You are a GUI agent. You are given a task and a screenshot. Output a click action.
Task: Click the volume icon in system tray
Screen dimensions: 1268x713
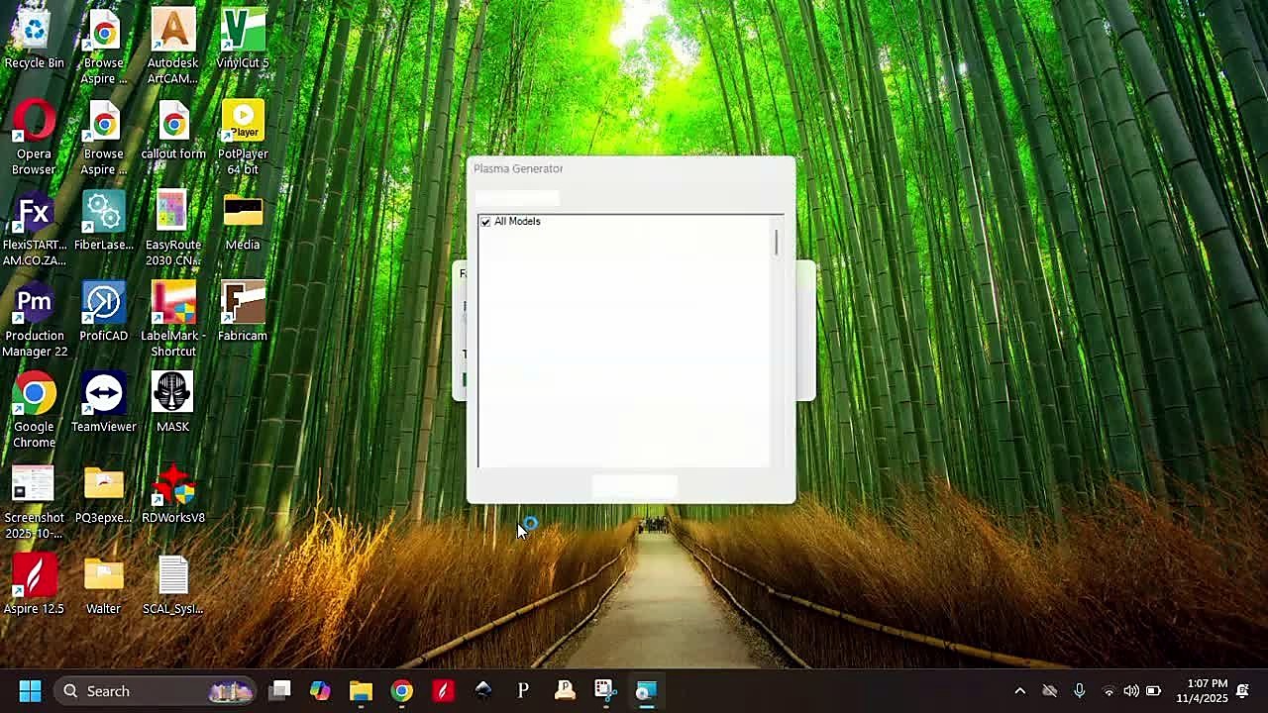pos(1130,690)
